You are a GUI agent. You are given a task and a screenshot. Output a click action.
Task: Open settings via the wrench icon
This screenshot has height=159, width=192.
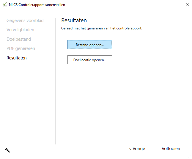(x=8, y=150)
